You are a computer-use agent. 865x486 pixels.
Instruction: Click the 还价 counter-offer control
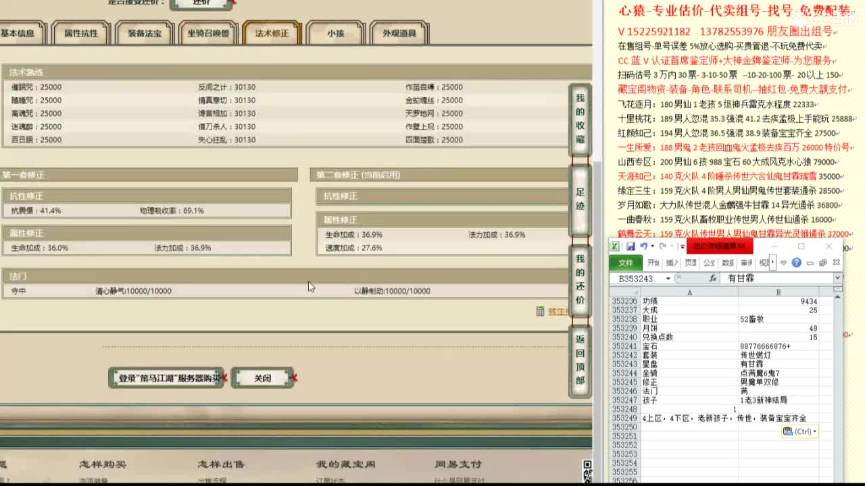click(201, 3)
